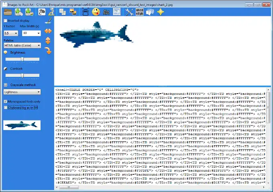Image resolution: width=273 pixels, height=192 pixels.
Task: Open settings via wrench and screwdriver icon
Action: coord(129,12)
